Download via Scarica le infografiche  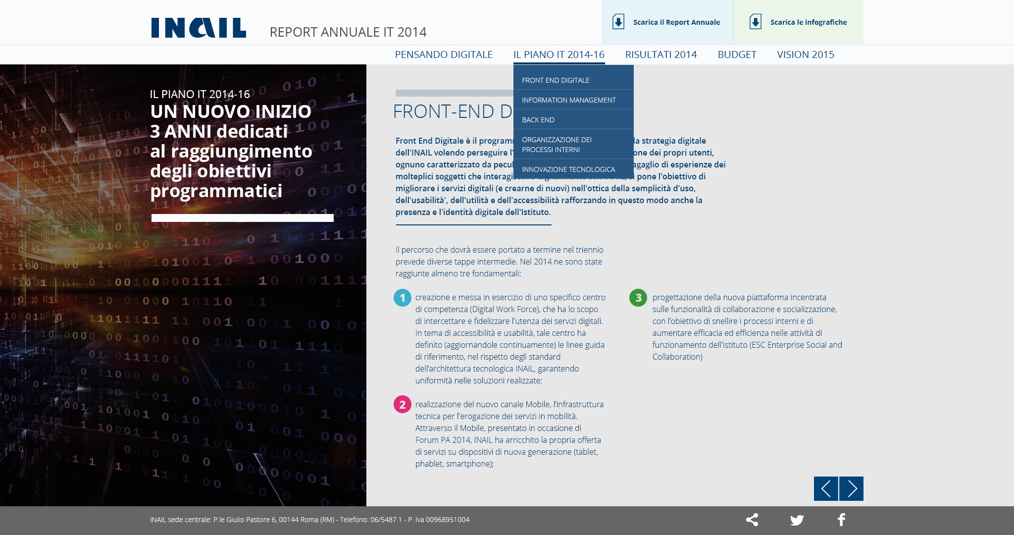click(x=799, y=22)
